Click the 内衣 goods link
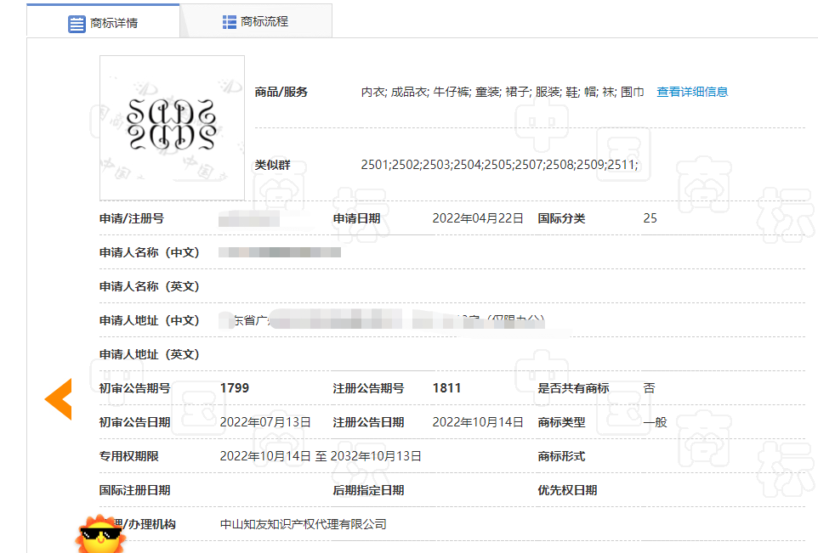This screenshot has width=818, height=553. point(371,91)
